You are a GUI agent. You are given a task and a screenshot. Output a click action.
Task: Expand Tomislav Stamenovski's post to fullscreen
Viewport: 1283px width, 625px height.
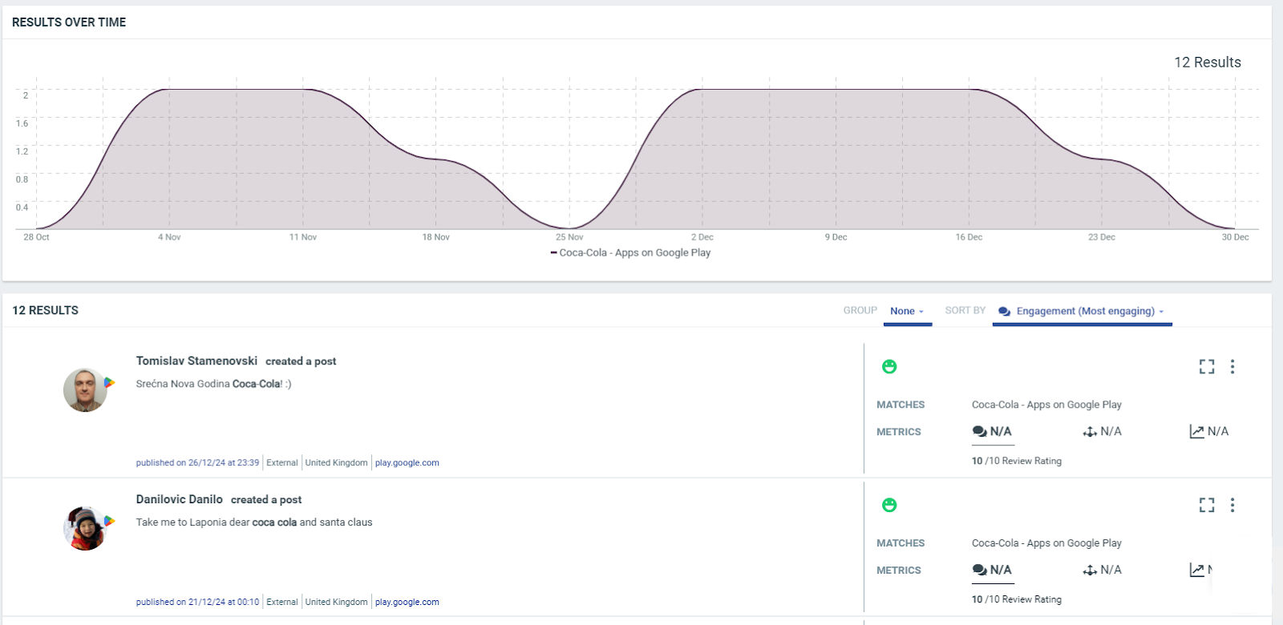(1207, 367)
